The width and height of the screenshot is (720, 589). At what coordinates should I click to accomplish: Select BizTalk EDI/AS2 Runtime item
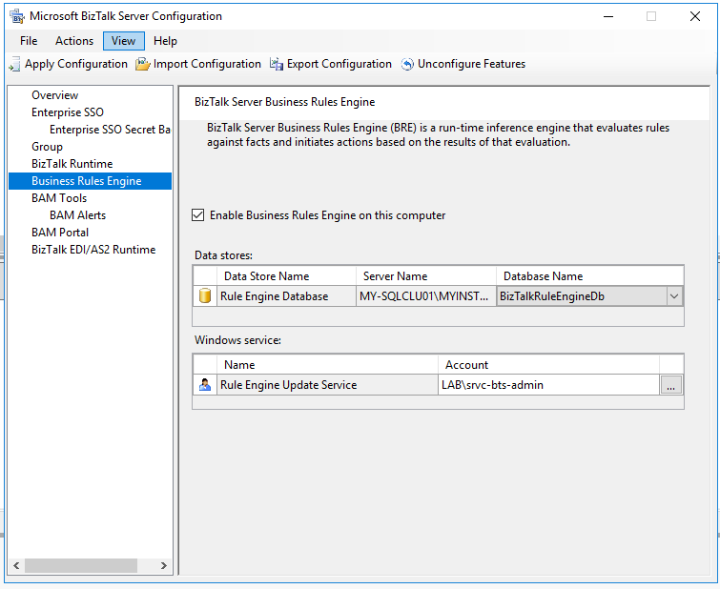(x=93, y=250)
